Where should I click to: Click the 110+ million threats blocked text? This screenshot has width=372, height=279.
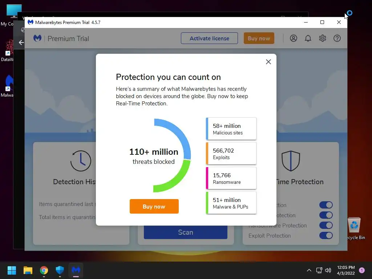[154, 156]
